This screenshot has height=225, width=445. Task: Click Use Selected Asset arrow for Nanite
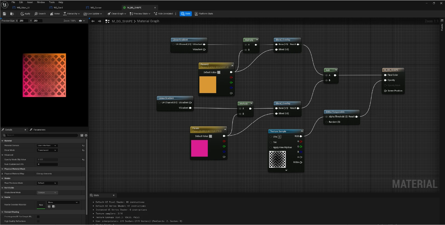(49, 207)
